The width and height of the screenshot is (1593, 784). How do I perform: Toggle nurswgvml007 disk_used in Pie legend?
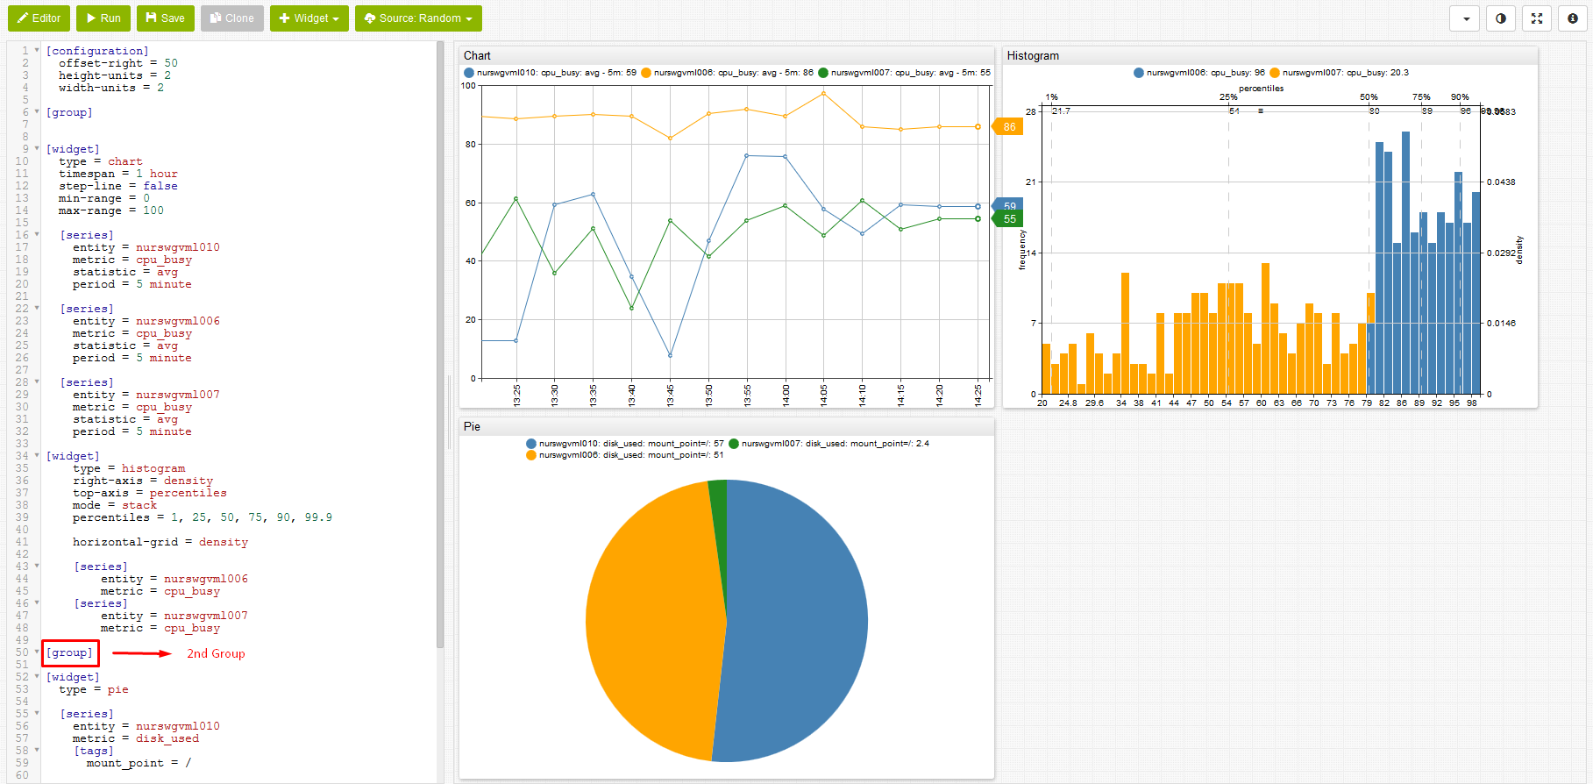[829, 444]
